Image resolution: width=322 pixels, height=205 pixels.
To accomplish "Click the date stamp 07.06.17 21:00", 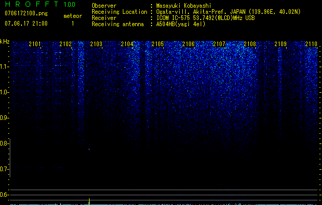I will click(26, 24).
